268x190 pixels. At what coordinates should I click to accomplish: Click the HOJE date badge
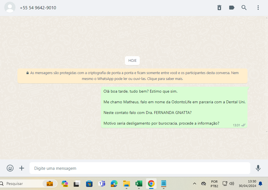132,60
